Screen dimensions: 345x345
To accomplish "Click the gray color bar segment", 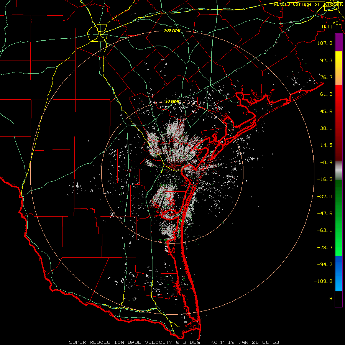I will click(x=338, y=171).
